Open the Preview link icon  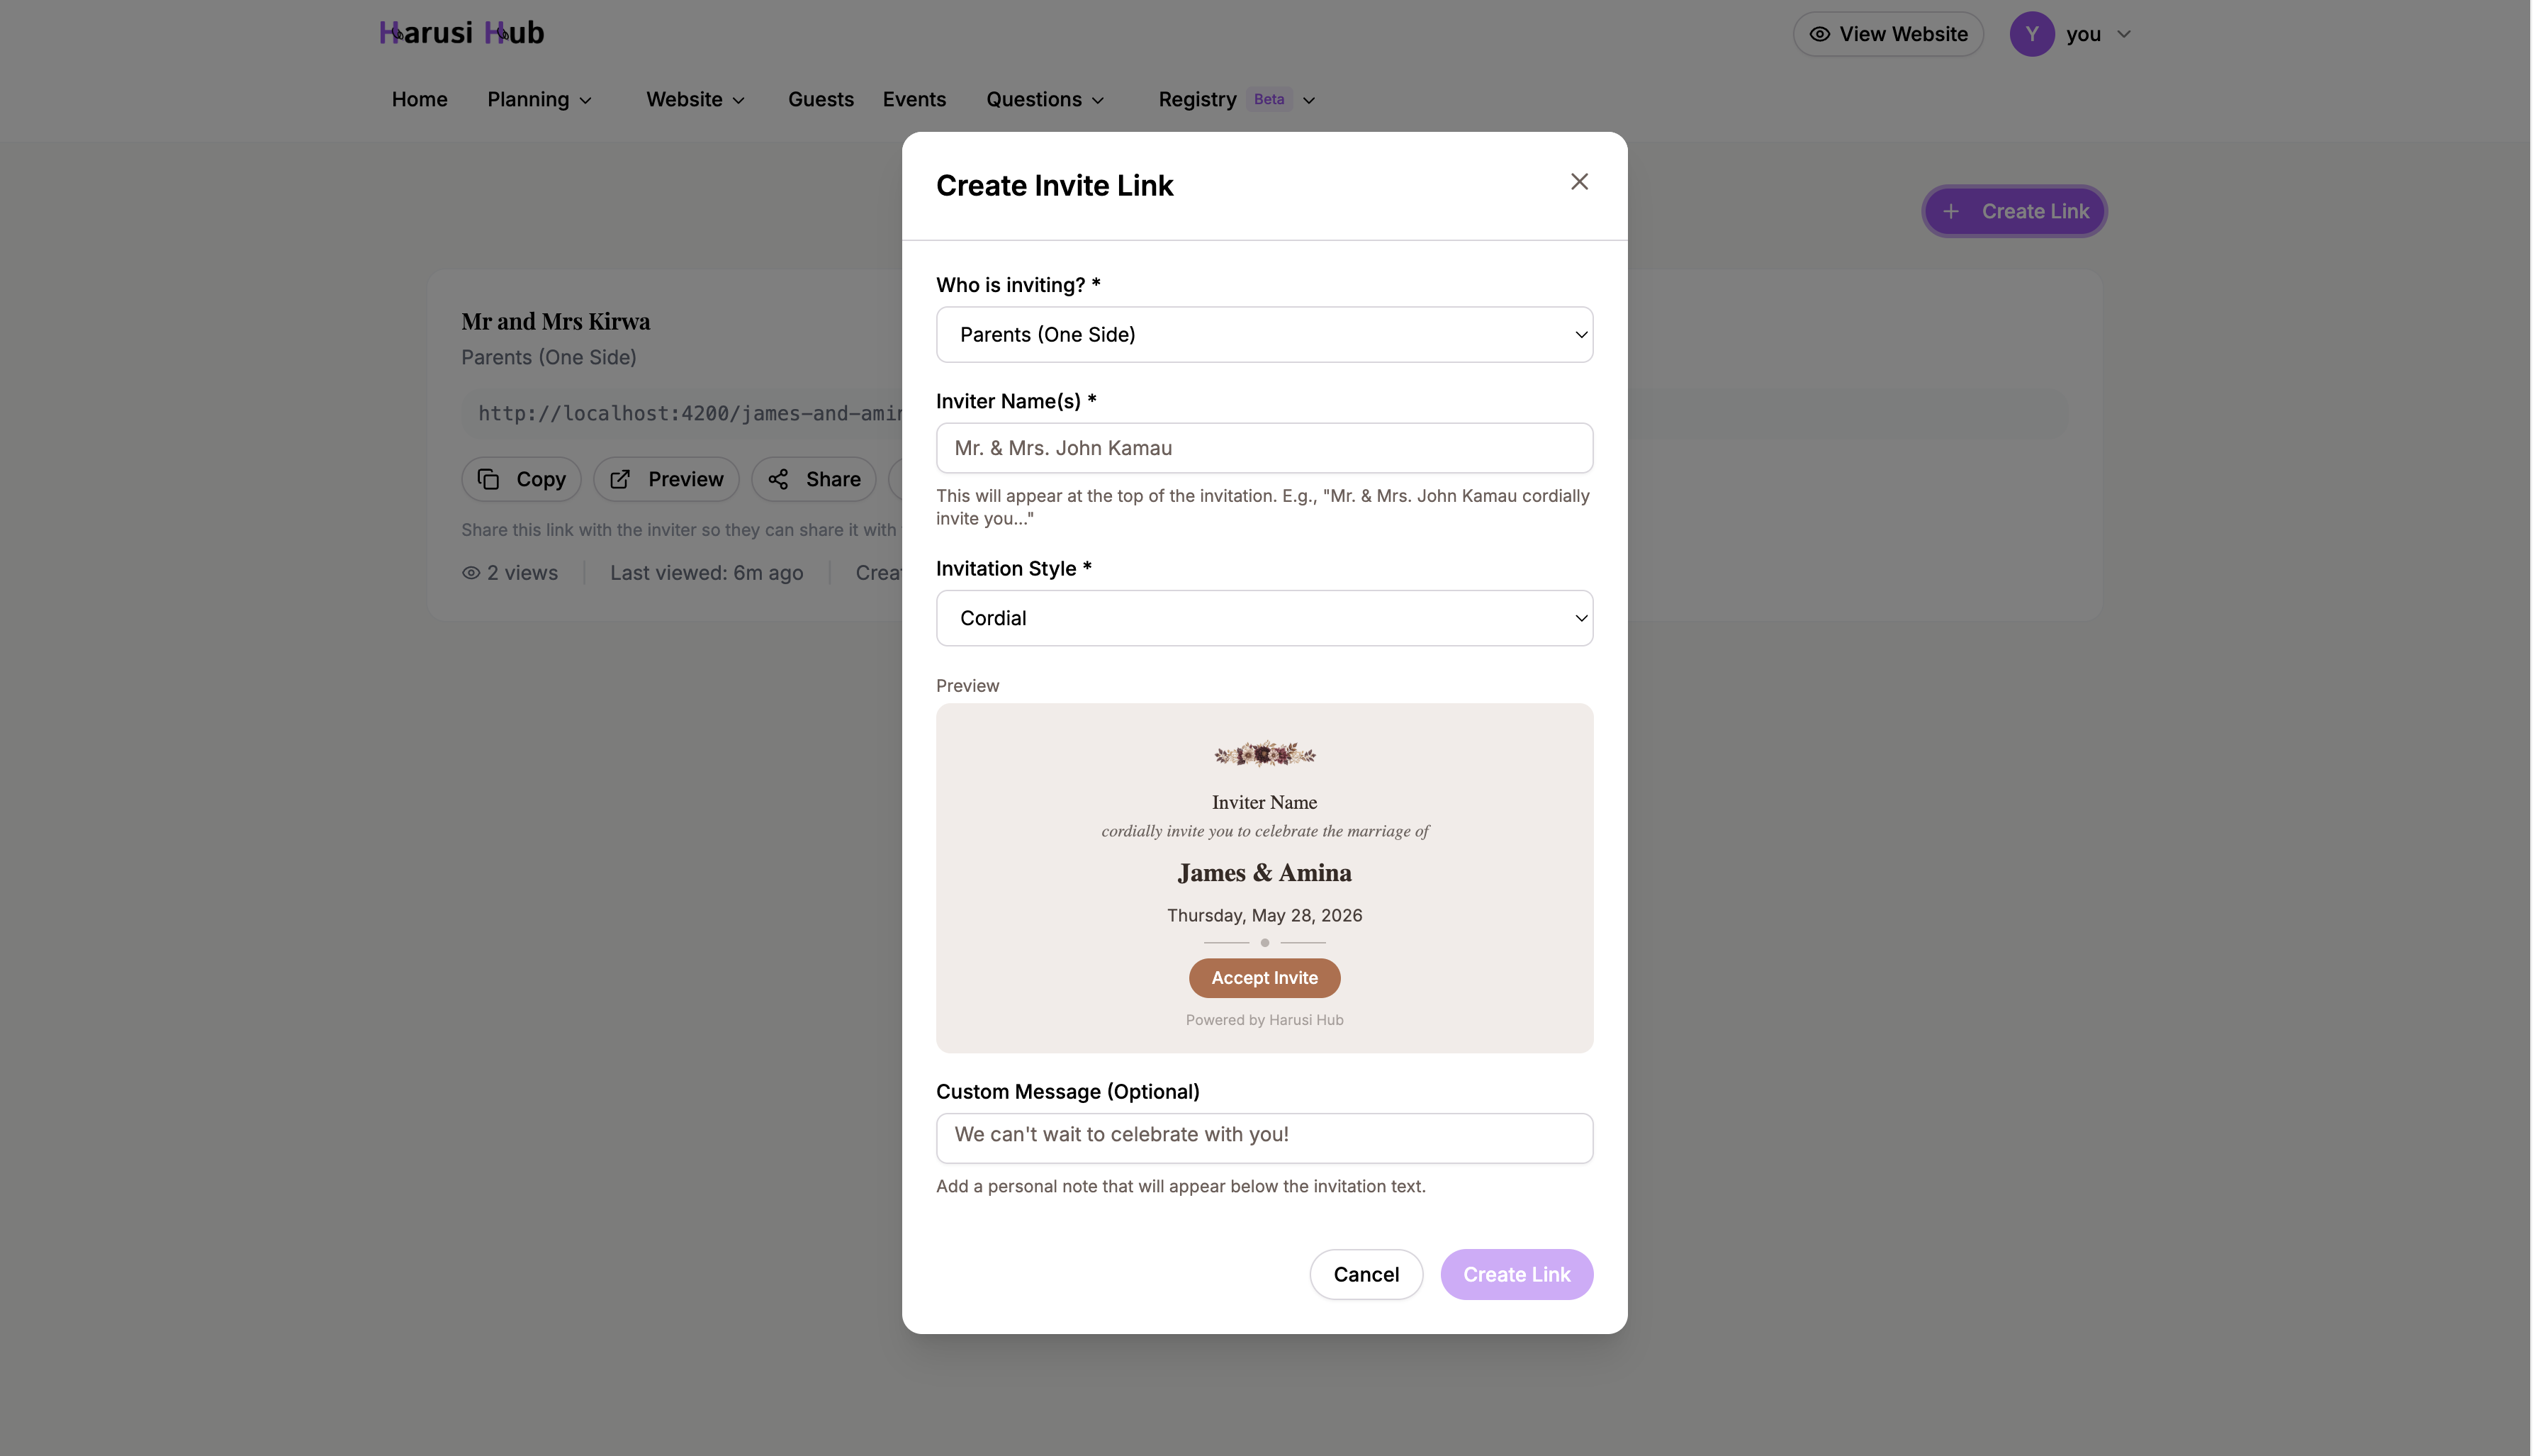619,479
